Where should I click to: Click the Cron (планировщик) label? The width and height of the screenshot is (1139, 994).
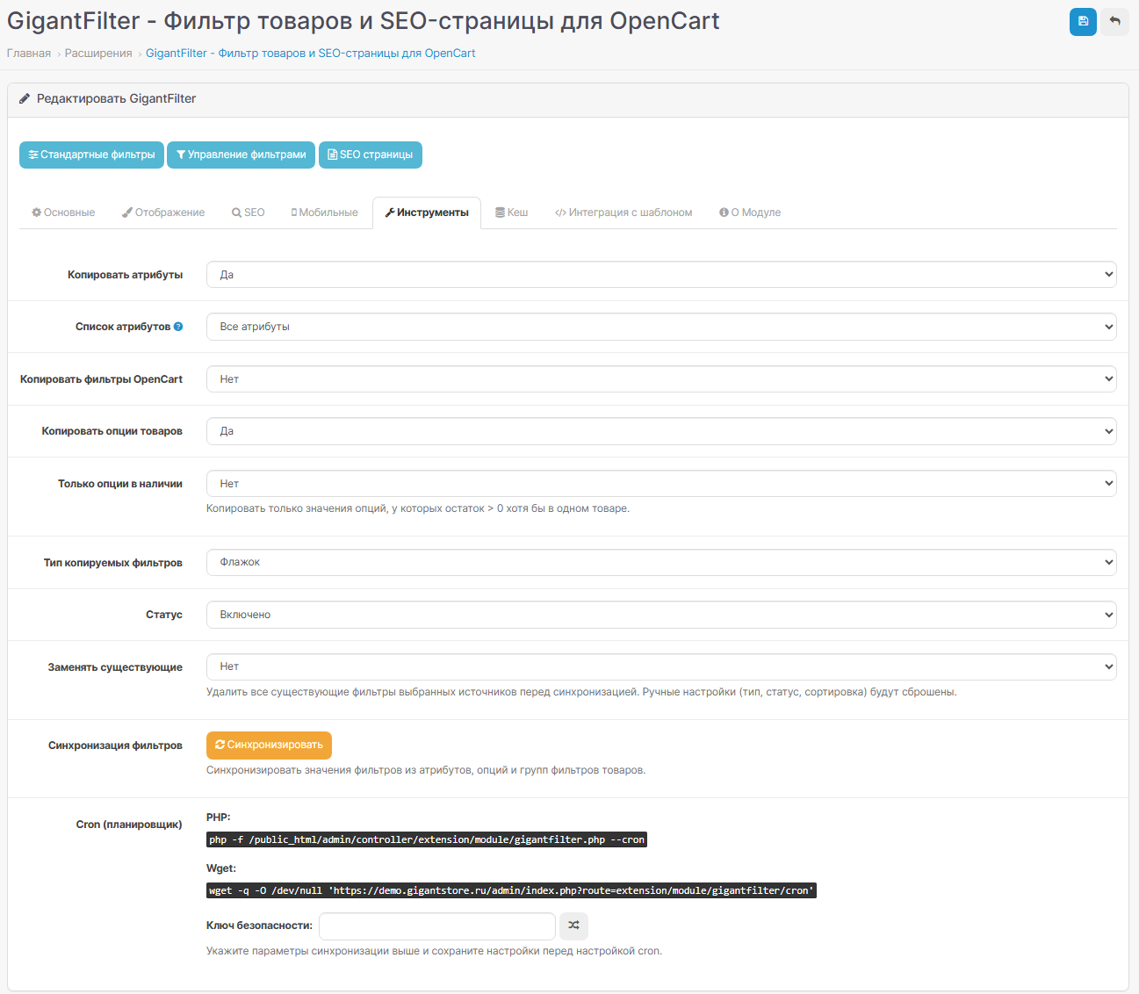coord(129,825)
